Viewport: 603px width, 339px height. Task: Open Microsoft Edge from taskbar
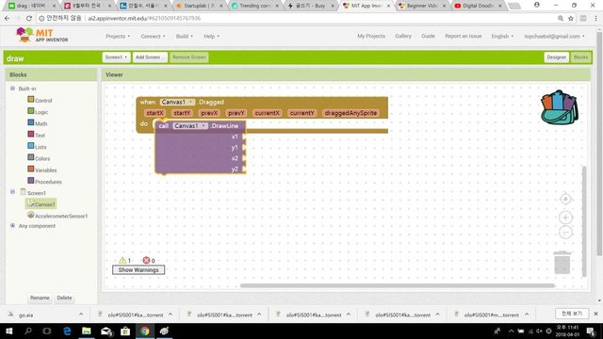pos(67,331)
